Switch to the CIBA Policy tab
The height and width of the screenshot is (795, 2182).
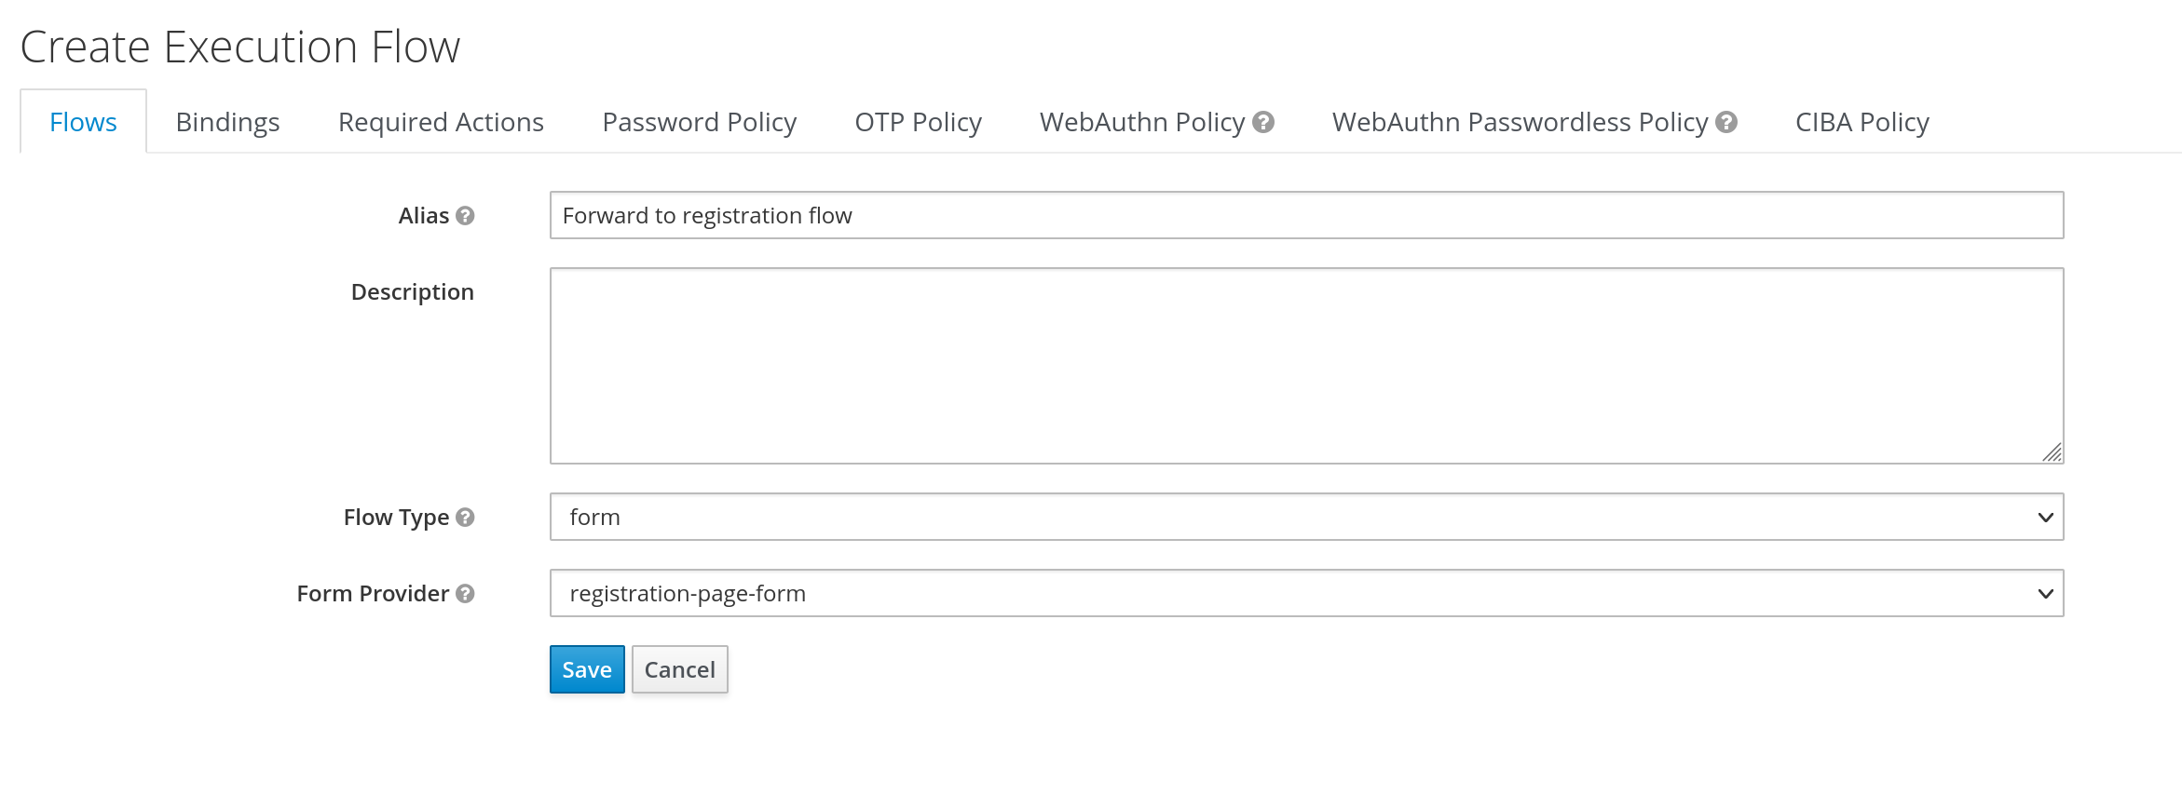(x=1861, y=122)
